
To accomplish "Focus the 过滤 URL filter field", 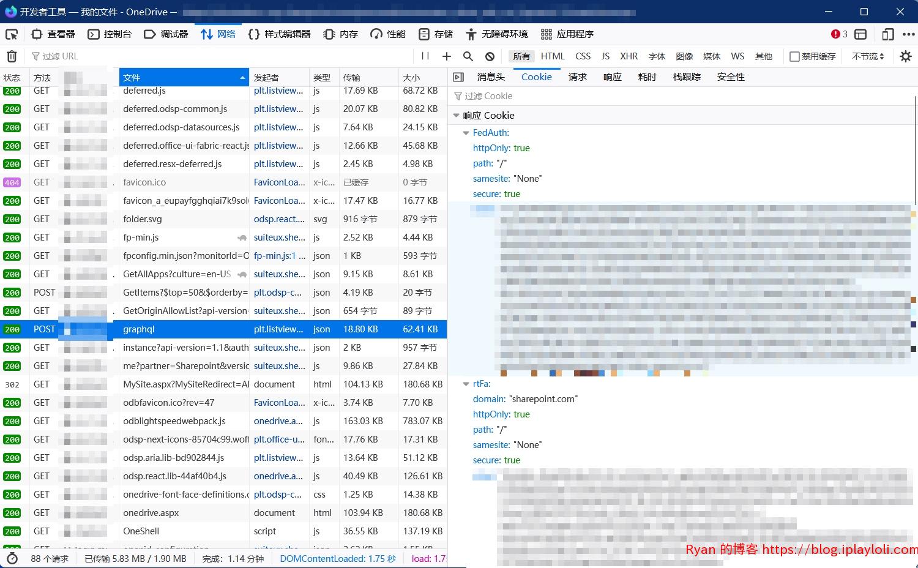I will point(220,56).
